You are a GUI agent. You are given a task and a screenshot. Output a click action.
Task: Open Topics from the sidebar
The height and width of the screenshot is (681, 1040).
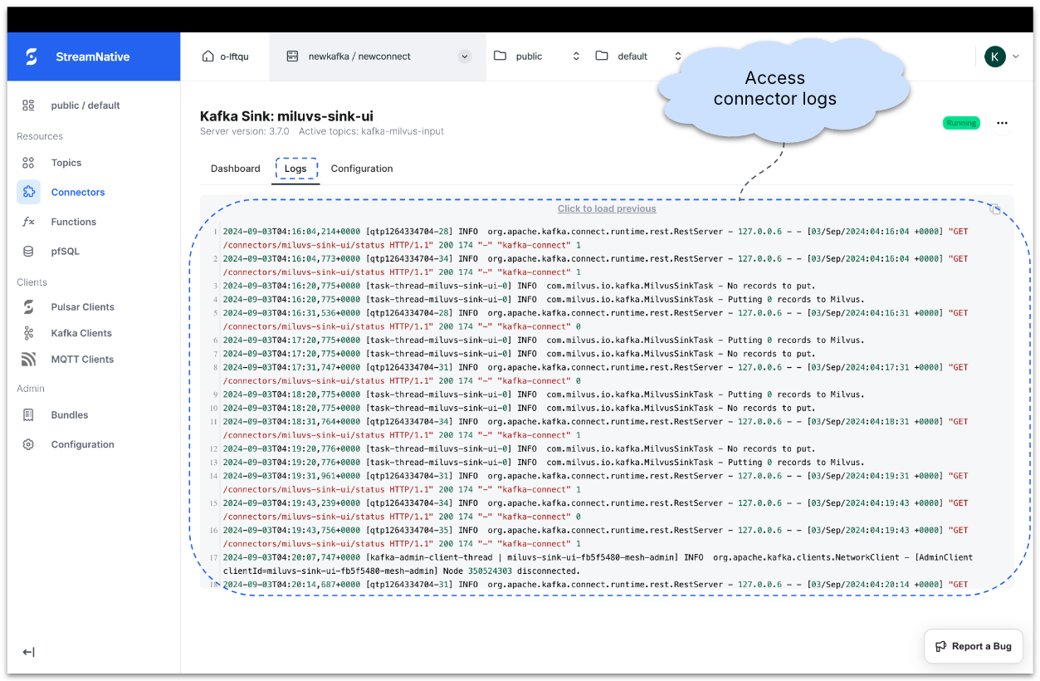coord(66,163)
